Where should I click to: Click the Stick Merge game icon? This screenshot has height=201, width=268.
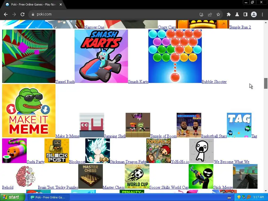pos(201,176)
